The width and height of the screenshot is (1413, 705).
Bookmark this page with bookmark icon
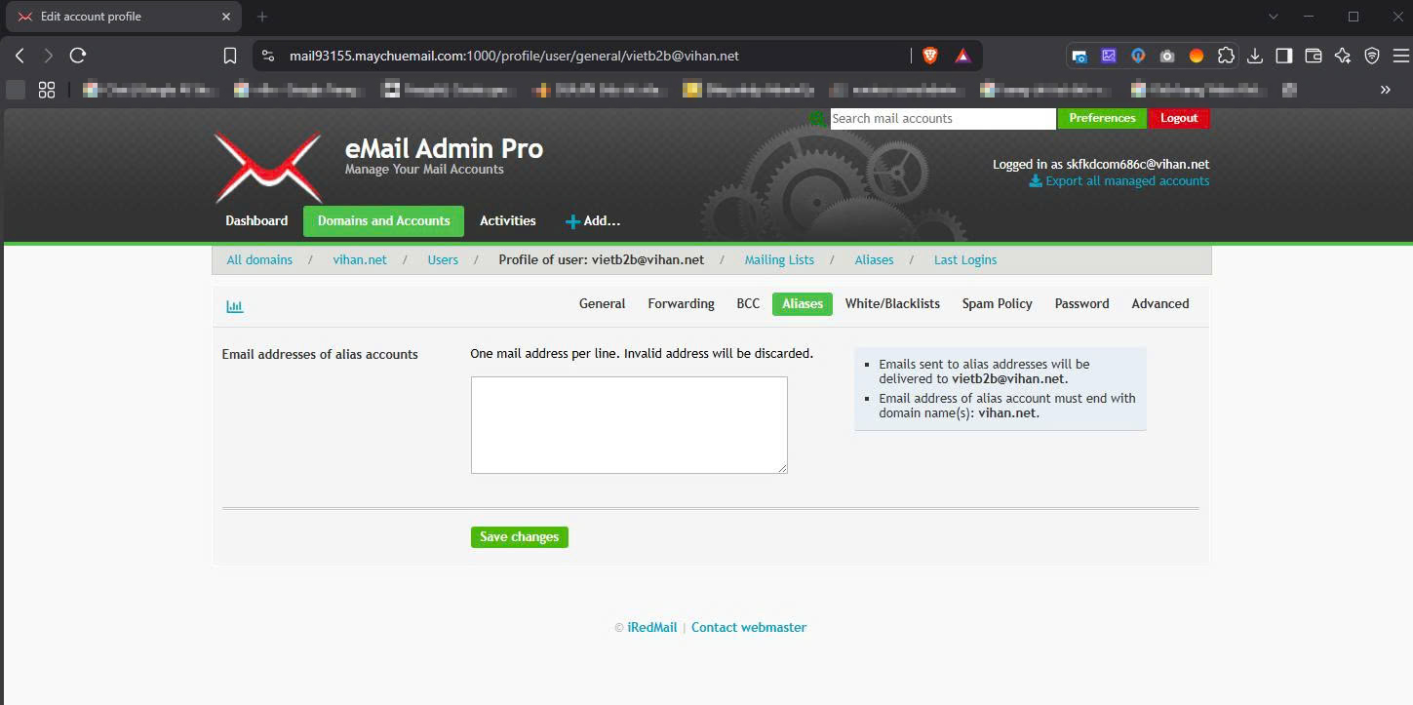(x=230, y=56)
